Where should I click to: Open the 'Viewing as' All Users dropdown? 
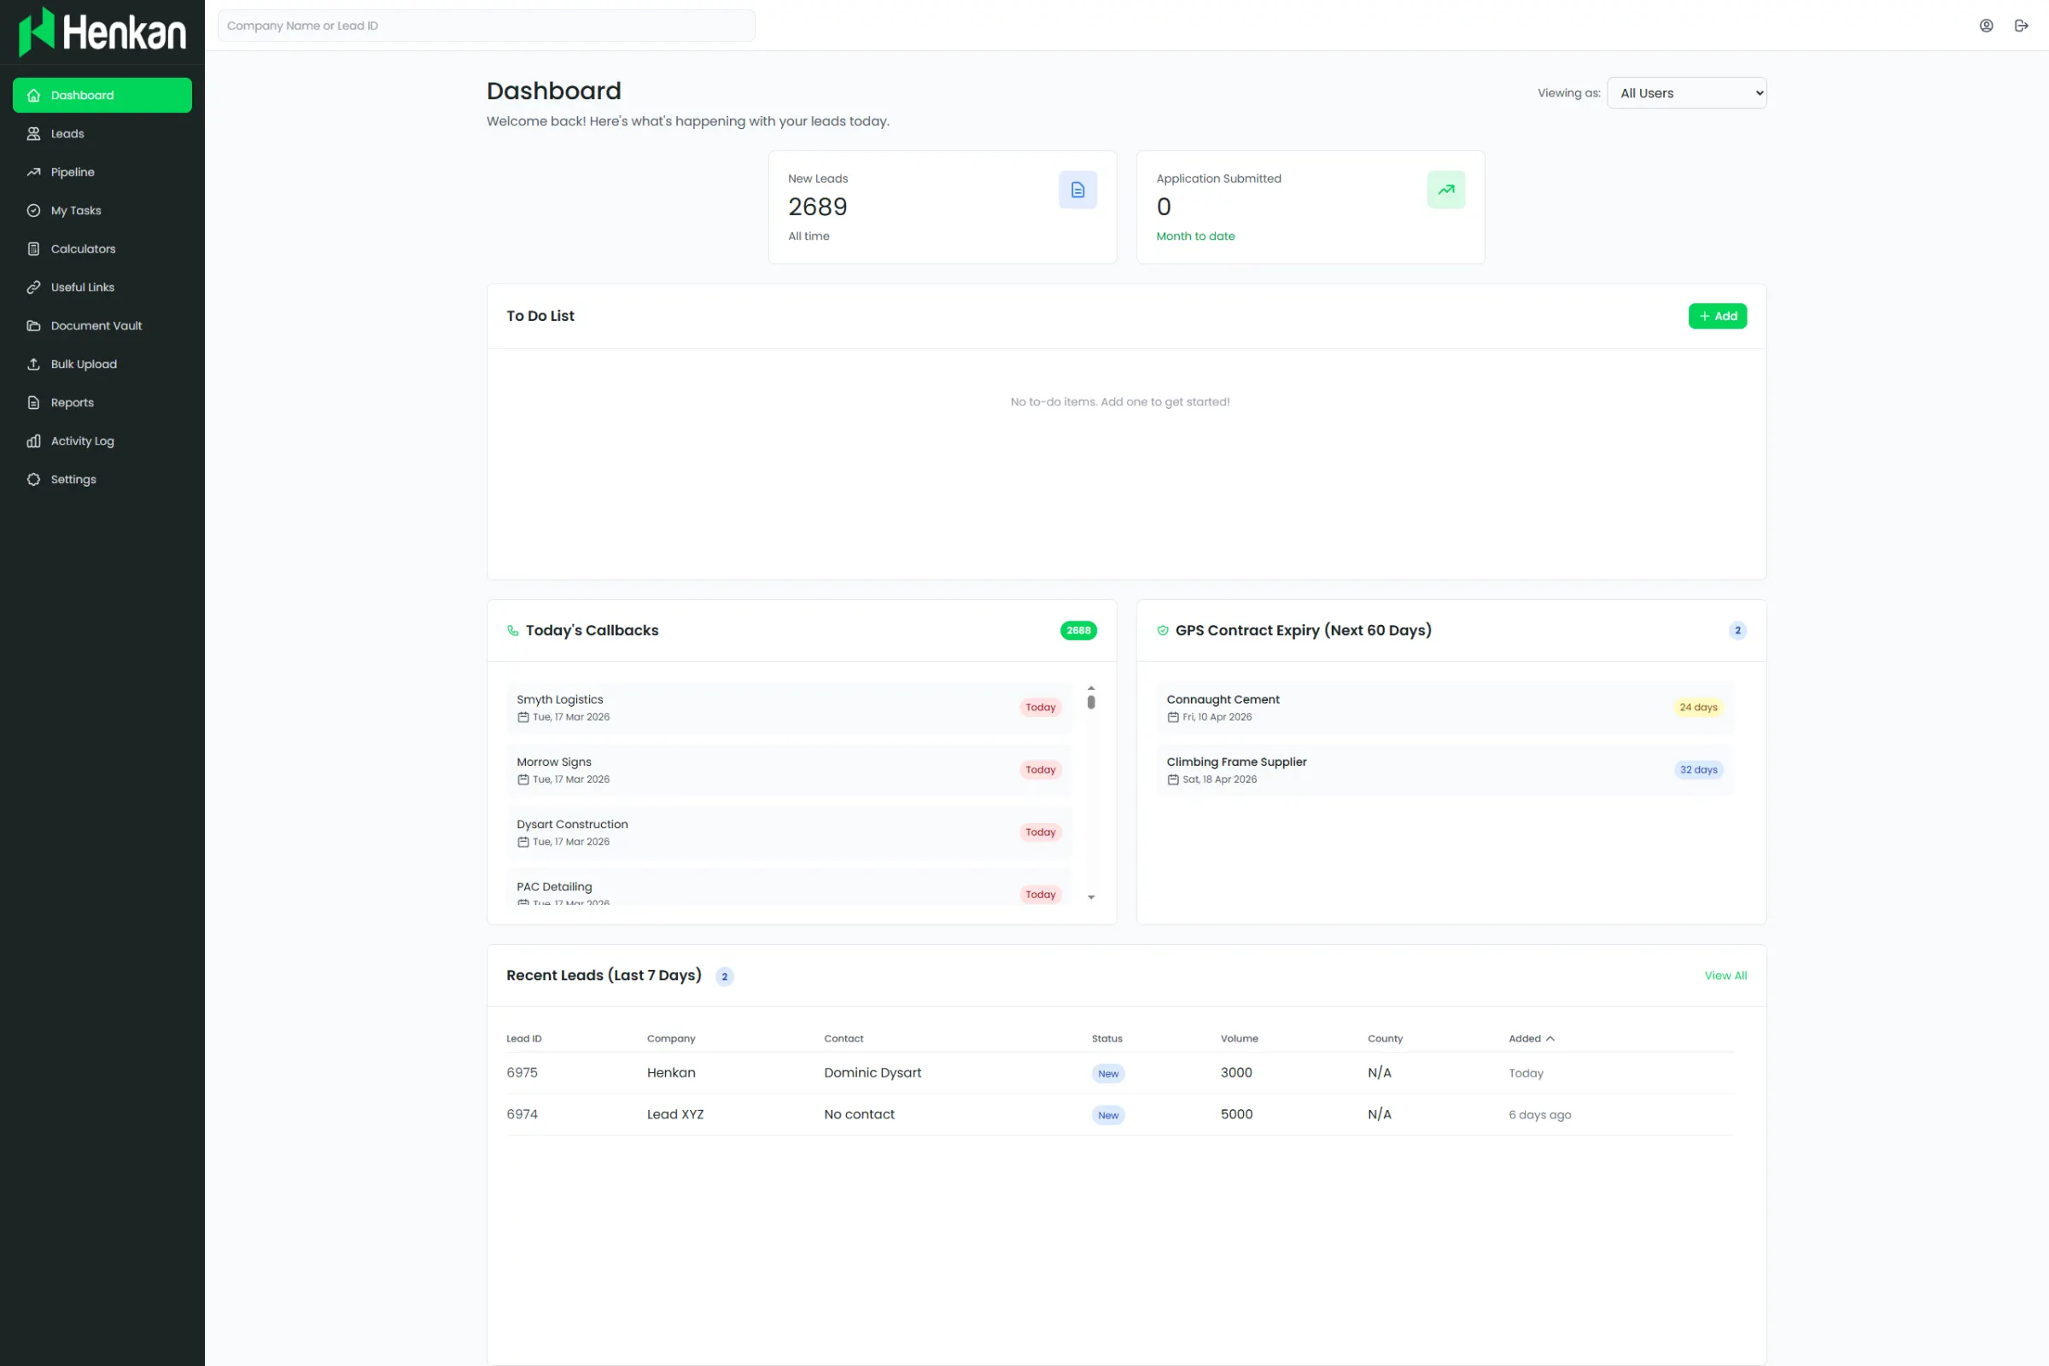pos(1687,92)
